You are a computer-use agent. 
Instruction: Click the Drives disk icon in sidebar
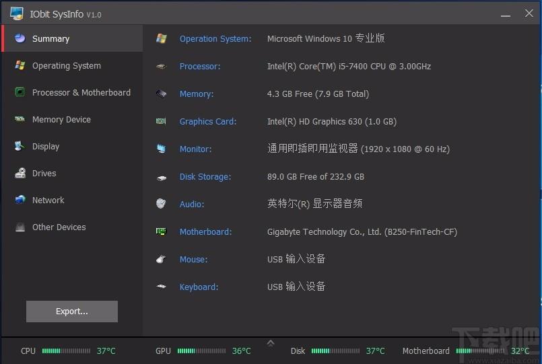(x=20, y=173)
